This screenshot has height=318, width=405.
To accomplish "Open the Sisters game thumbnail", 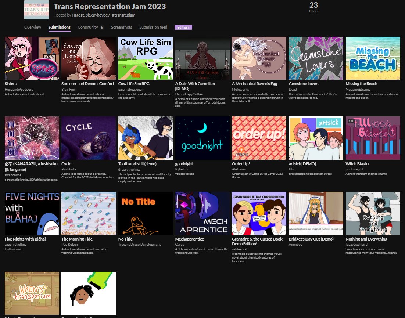I will 32,58.
